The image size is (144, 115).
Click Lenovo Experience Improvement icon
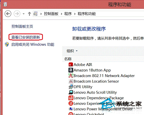[71, 103]
